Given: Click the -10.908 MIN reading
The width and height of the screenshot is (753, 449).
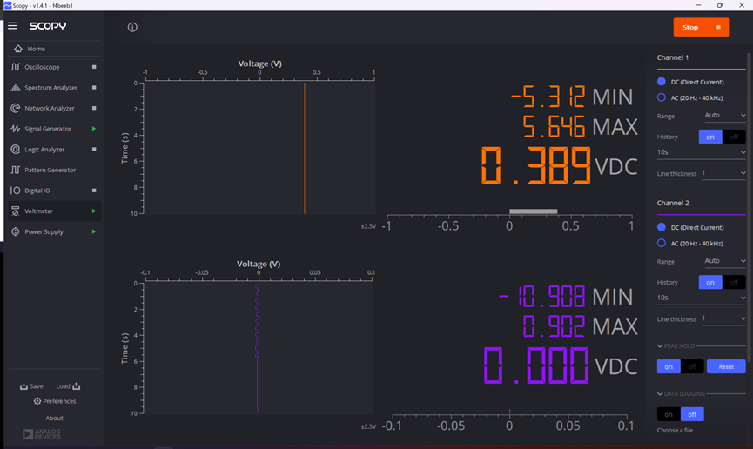Looking at the screenshot, I should [566, 297].
